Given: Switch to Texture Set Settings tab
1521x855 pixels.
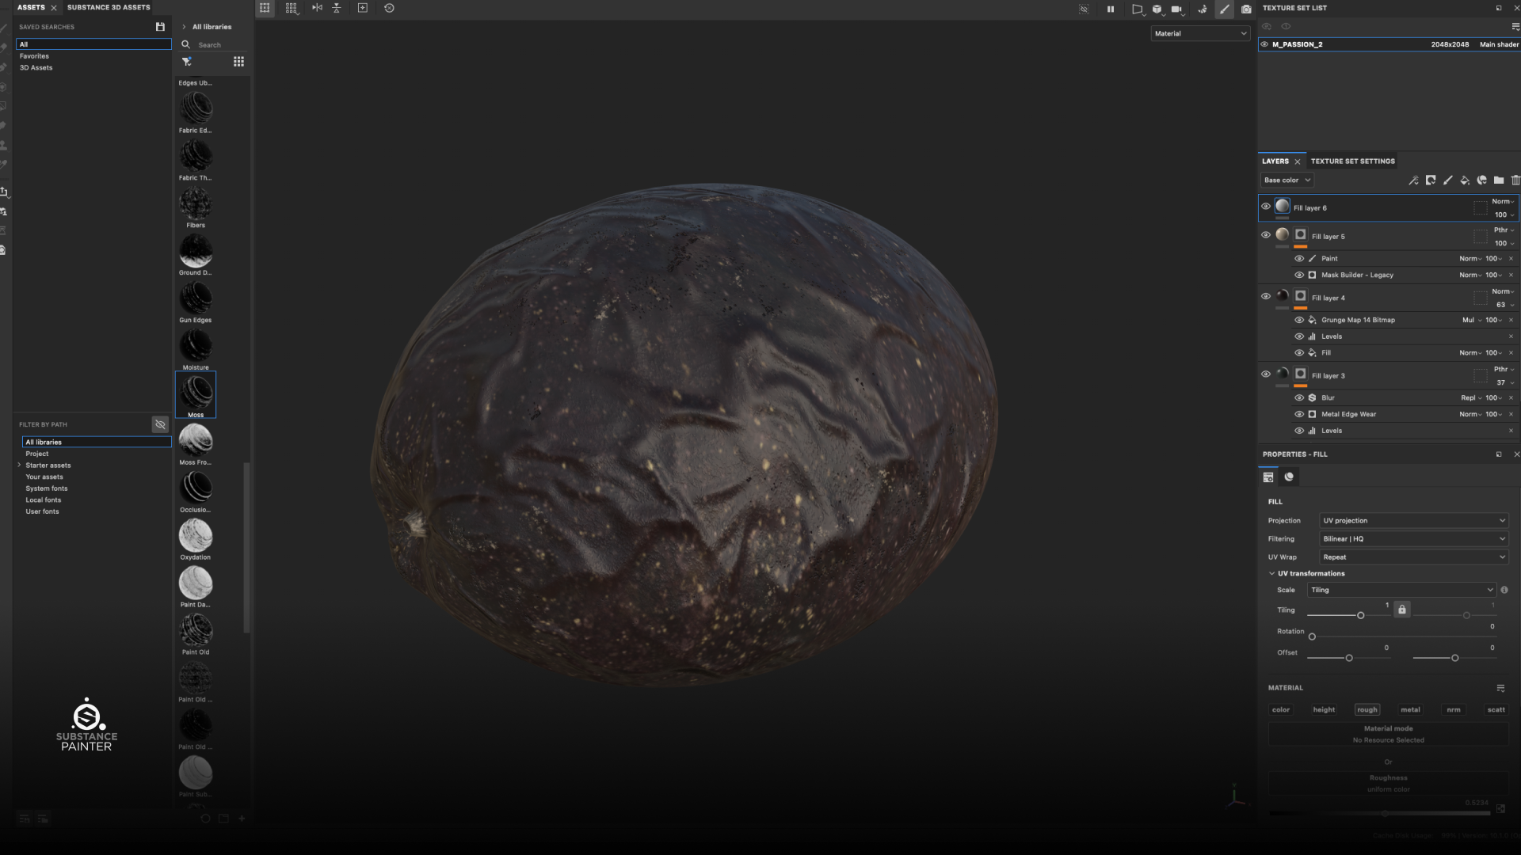Looking at the screenshot, I should pos(1352,161).
